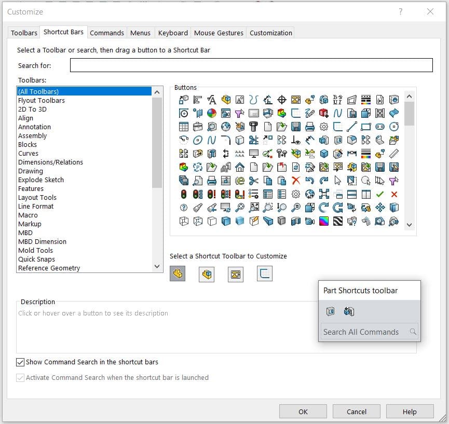Choose the Sketch shortcut toolbar icon
The image size is (449, 424).
[265, 274]
